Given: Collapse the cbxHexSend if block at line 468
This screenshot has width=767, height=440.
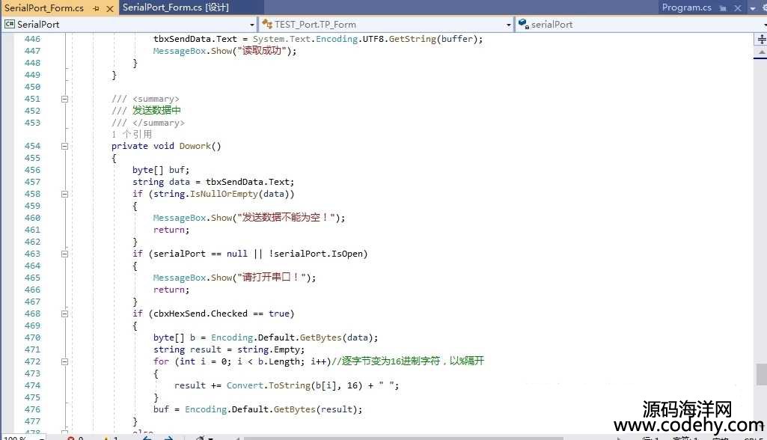Looking at the screenshot, I should point(64,314).
